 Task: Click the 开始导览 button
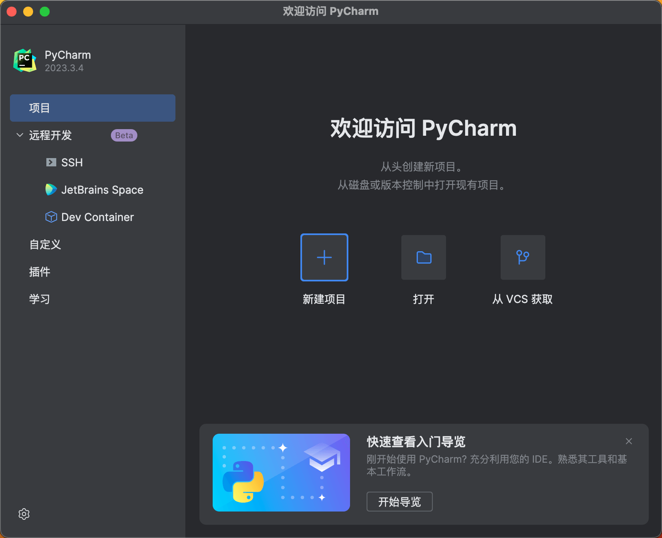pyautogui.click(x=400, y=502)
